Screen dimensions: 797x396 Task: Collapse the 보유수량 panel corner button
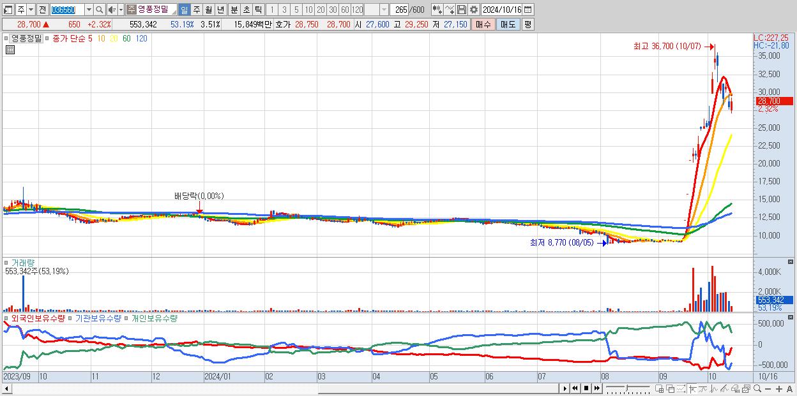(x=791, y=316)
